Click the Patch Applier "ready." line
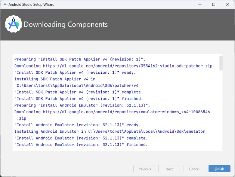Image resolution: width=235 pixels, height=177 pixels. pos(75,73)
